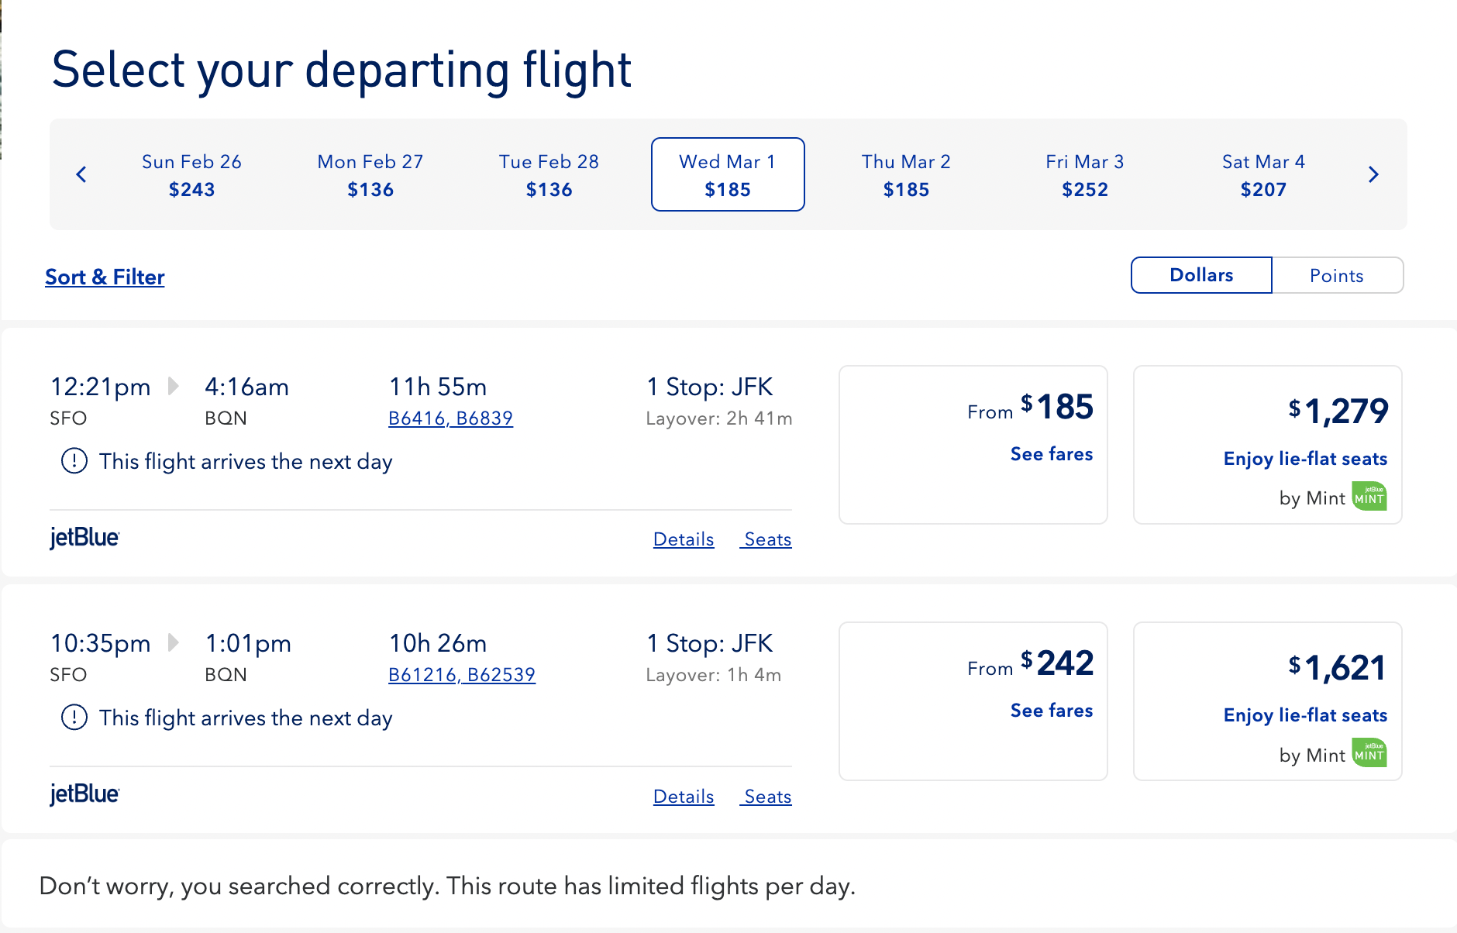The width and height of the screenshot is (1457, 933).
Task: Click the previous dates arrow
Action: (81, 174)
